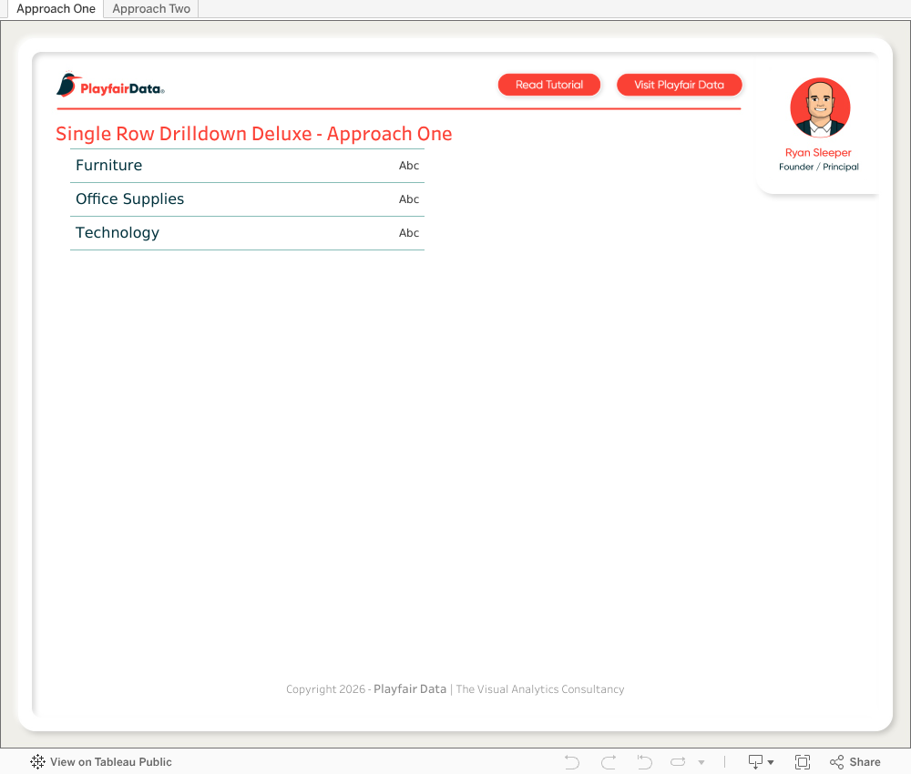The height and width of the screenshot is (774, 911).
Task: Enter full screen mode
Action: point(803,762)
